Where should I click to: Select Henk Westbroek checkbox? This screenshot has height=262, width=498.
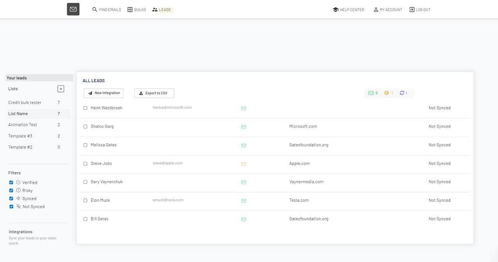click(85, 108)
